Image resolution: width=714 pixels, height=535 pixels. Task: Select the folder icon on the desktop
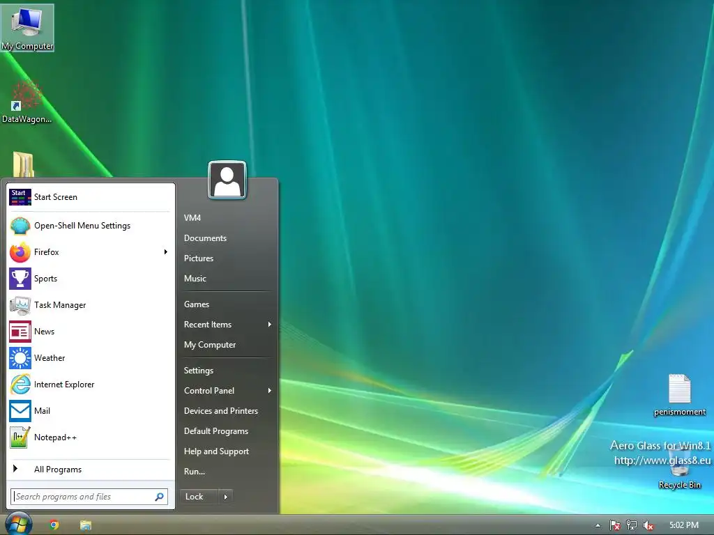click(x=23, y=164)
